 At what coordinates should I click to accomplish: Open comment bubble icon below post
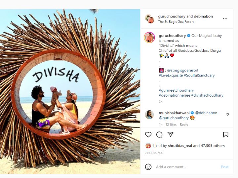[159, 134]
